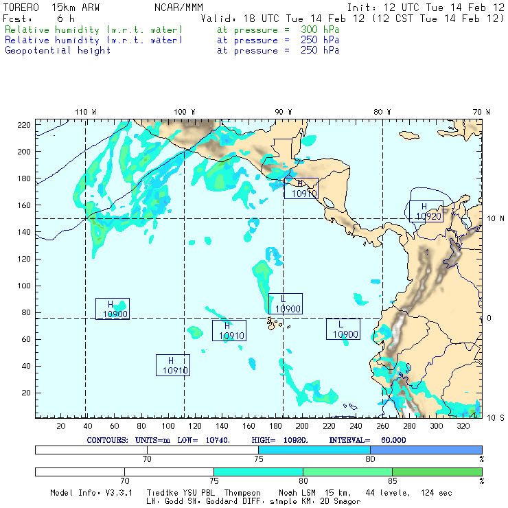
Task: Pick the cyan 75–80% swatch in upper color bar
Action: [314, 449]
